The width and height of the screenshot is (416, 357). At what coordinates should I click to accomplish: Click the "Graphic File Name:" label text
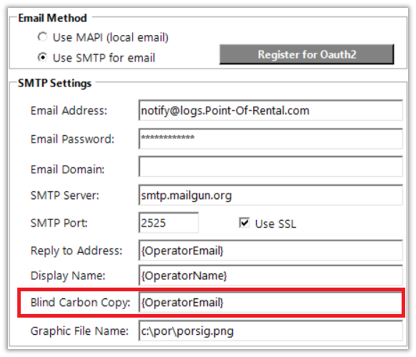tap(80, 331)
